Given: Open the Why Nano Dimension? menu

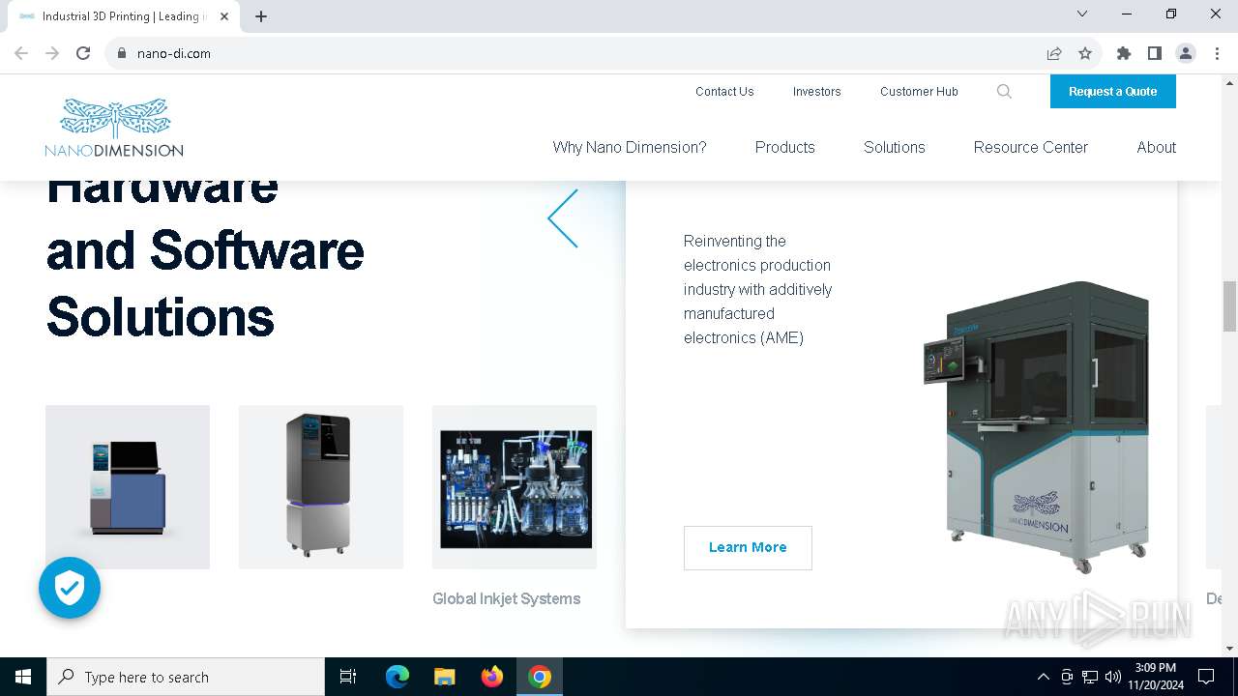Looking at the screenshot, I should (630, 147).
